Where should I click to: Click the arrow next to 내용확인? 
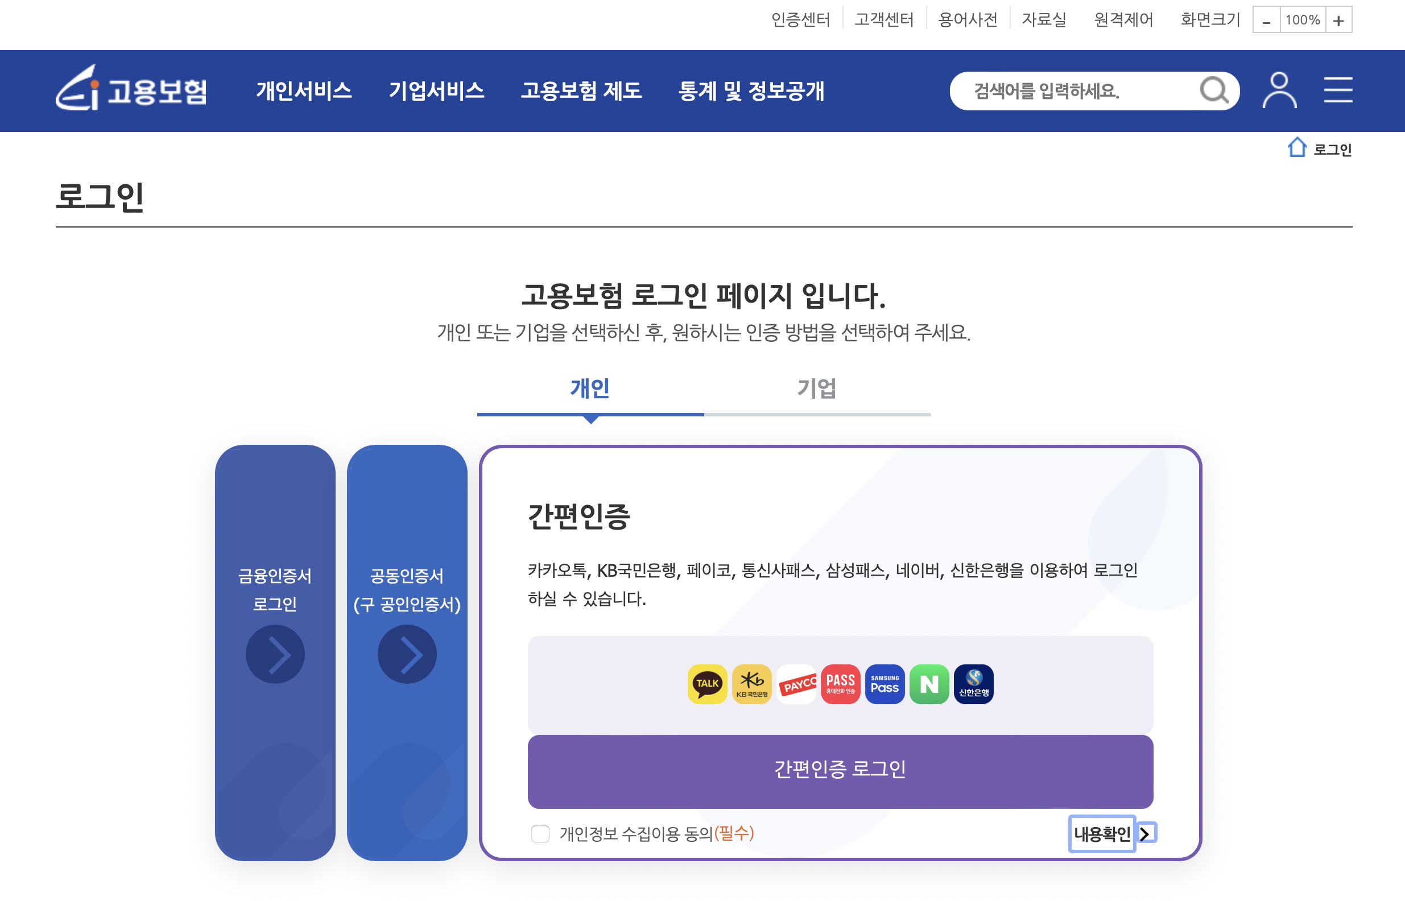[1146, 833]
